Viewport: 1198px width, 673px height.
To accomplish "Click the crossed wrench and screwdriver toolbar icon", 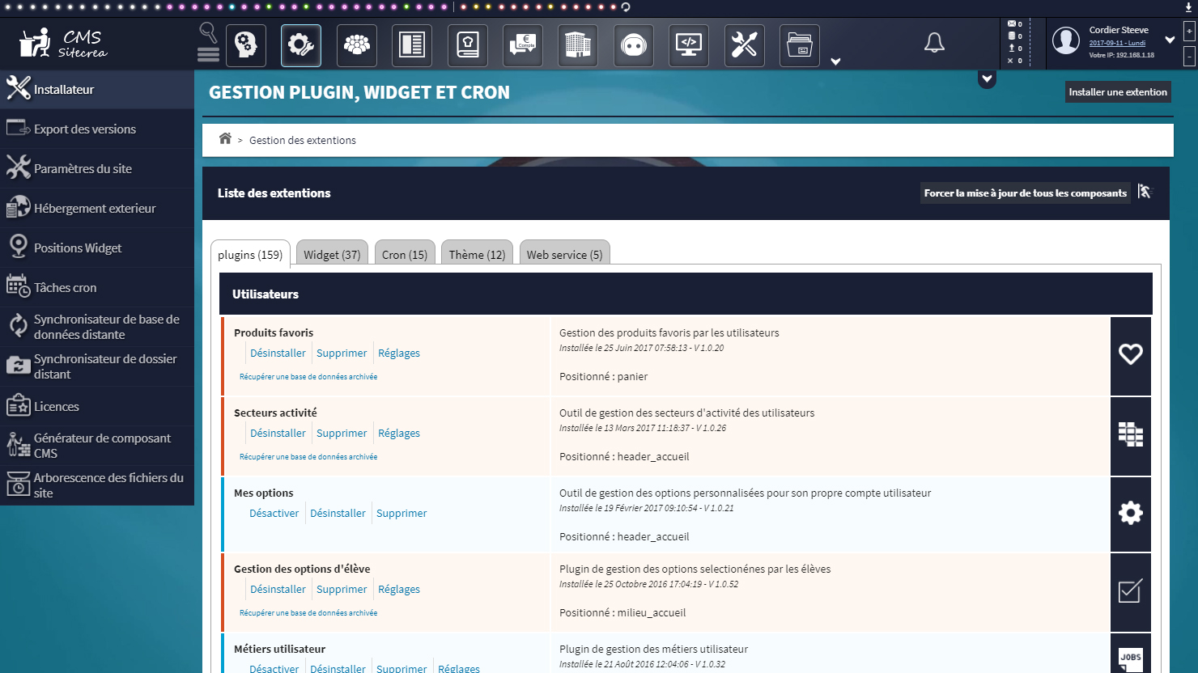I will 744,45.
